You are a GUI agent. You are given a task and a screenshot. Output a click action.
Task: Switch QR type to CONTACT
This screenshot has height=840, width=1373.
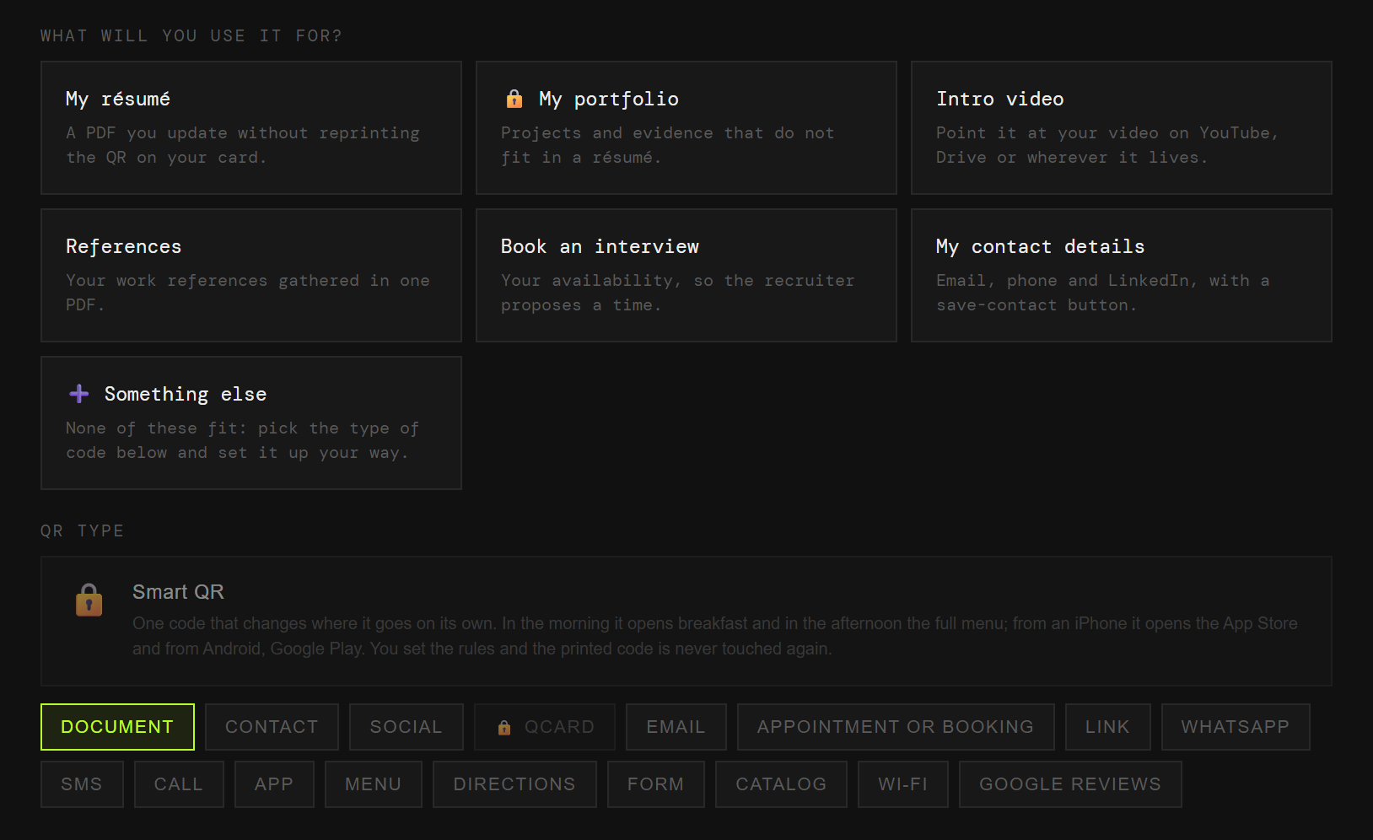[x=272, y=727]
